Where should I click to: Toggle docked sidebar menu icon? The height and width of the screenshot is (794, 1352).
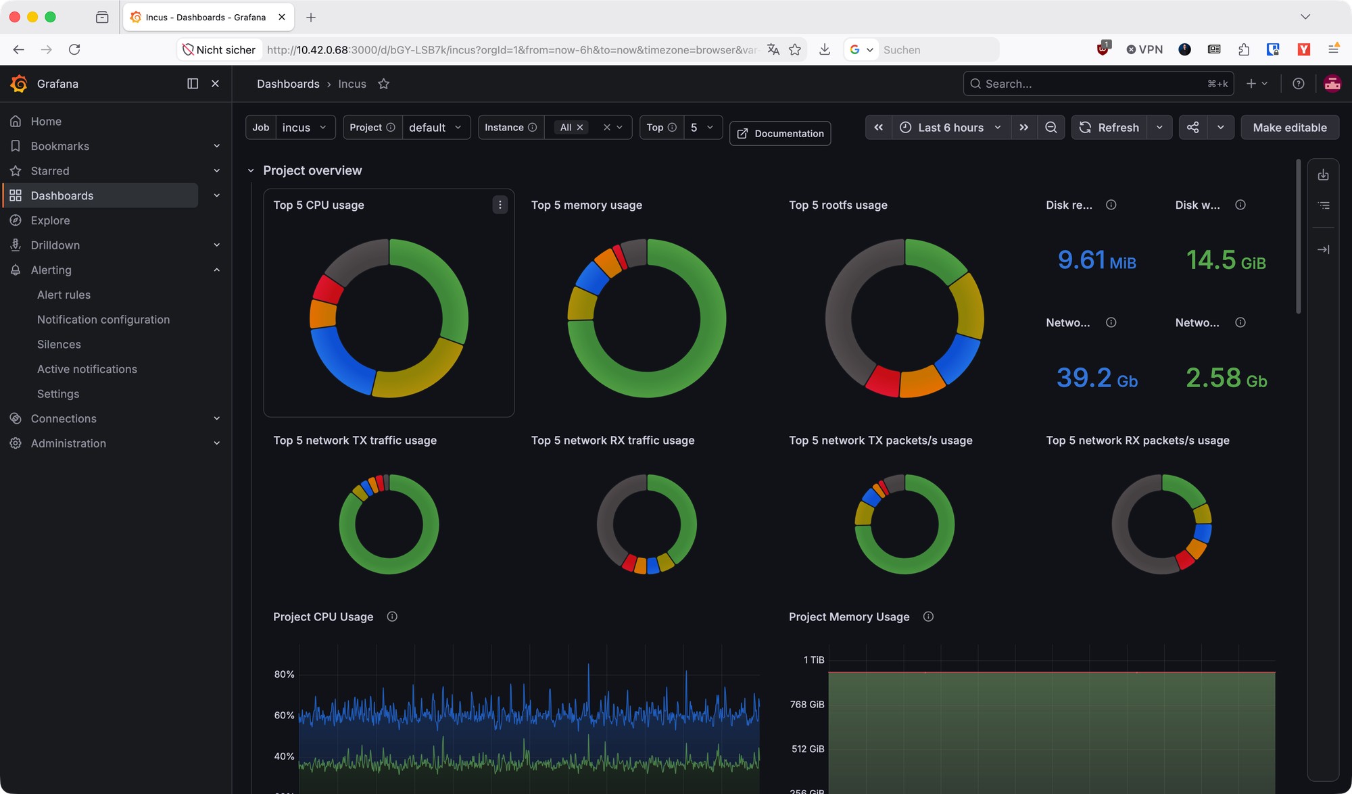193,84
